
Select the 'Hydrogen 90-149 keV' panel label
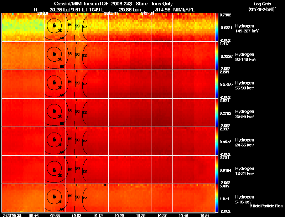245,57
